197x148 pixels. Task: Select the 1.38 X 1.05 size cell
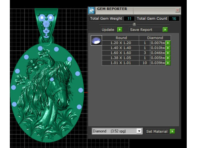pos(121,58)
